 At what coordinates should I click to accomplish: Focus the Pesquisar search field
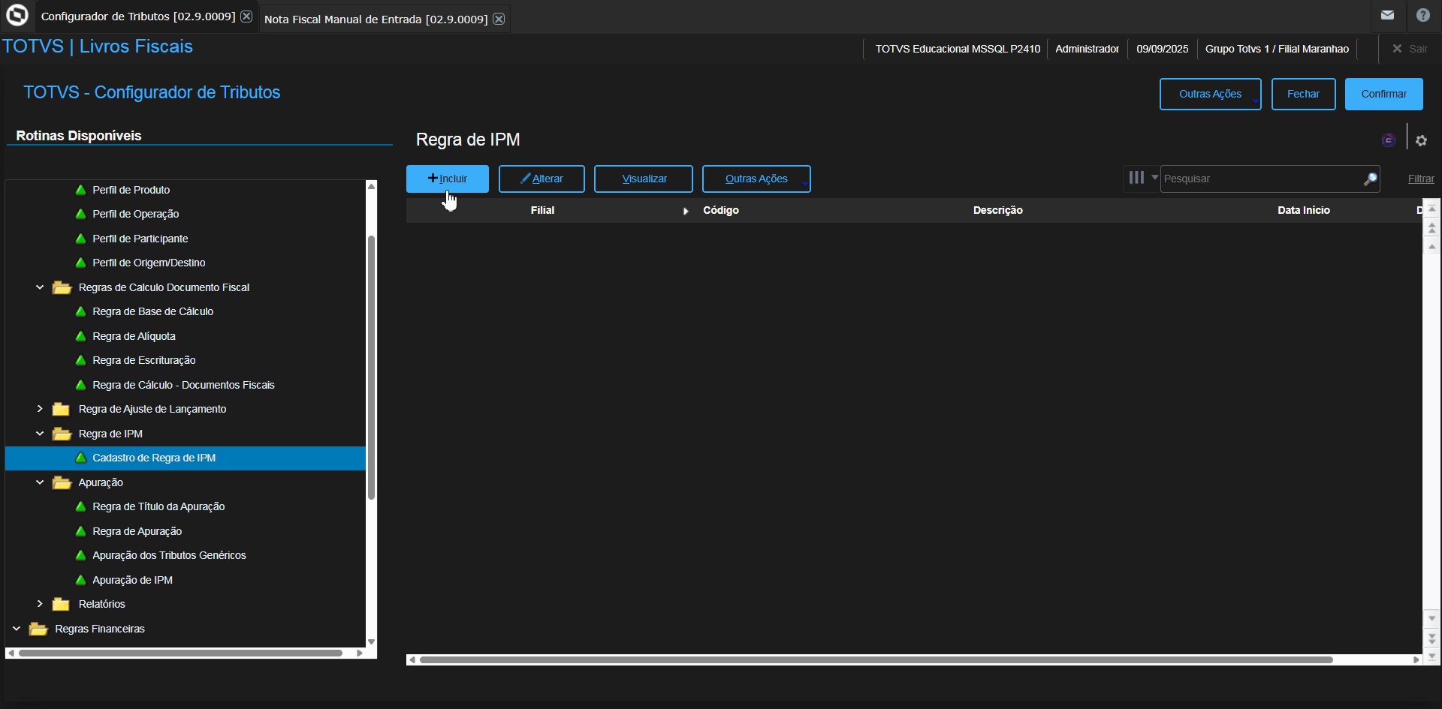[1262, 179]
